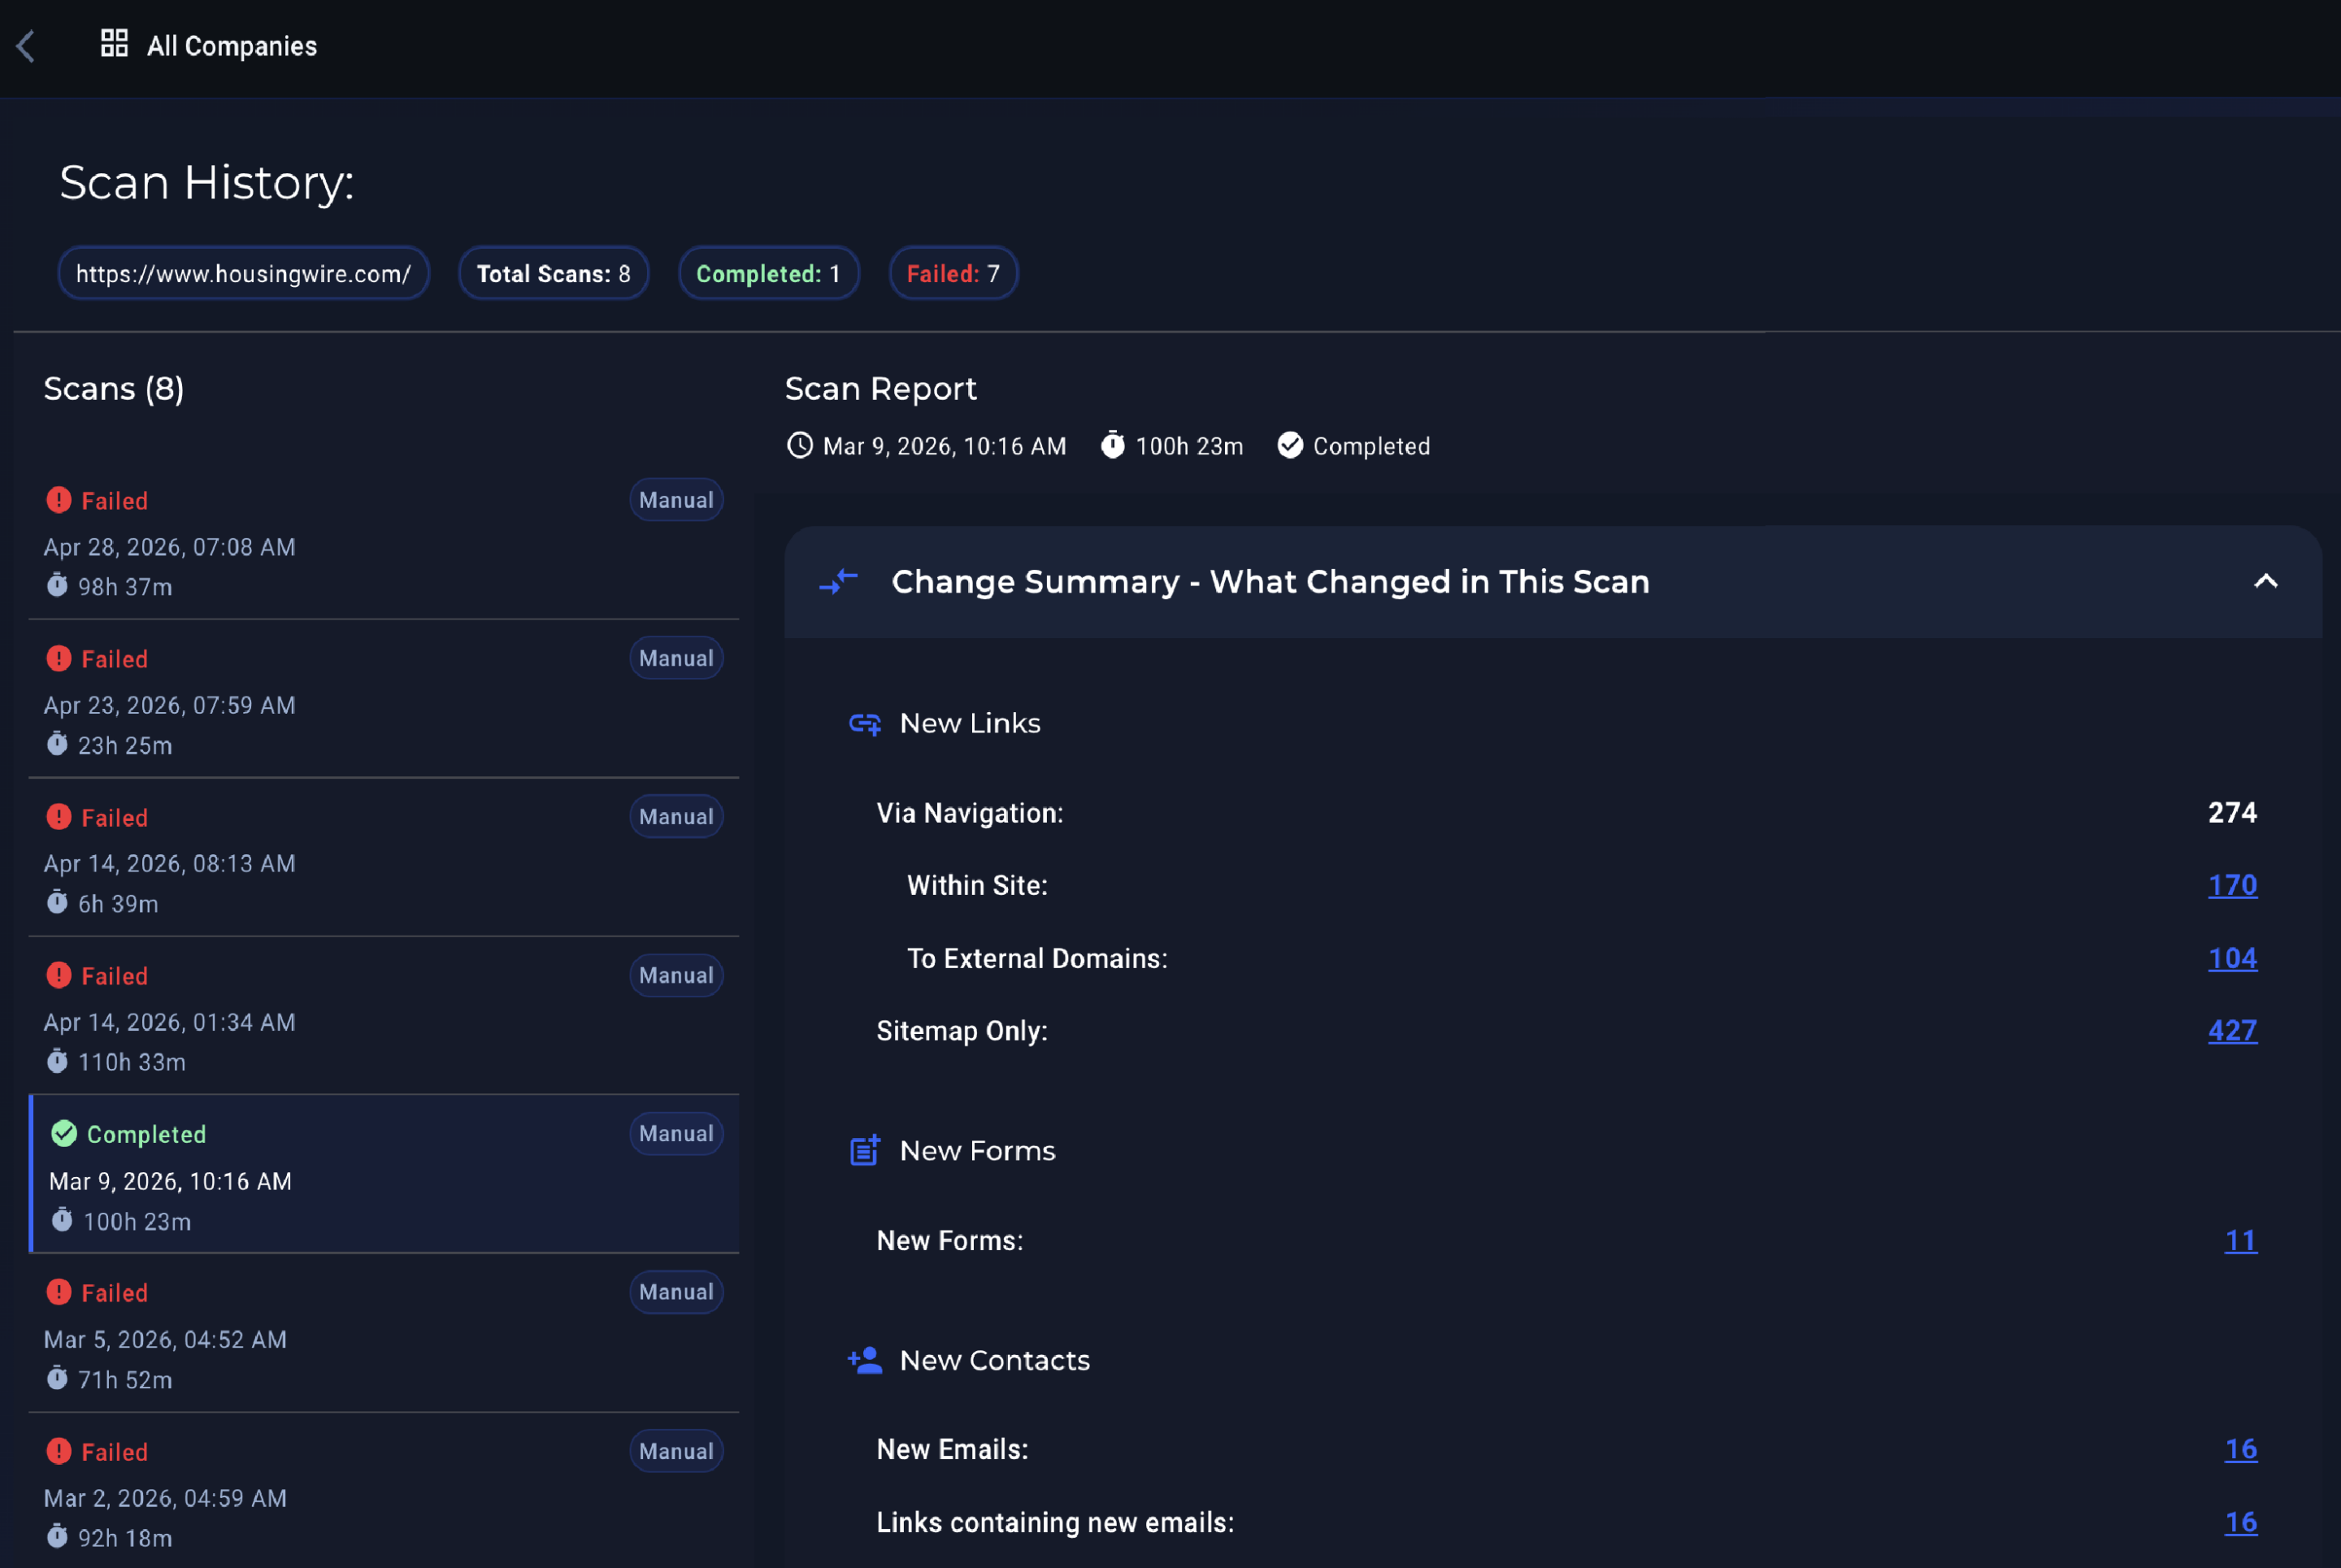Image resolution: width=2341 pixels, height=1568 pixels.
Task: Click the All Companies grid icon
Action: click(x=114, y=43)
